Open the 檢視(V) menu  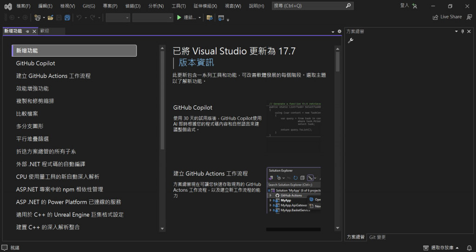pyautogui.click(x=67, y=6)
